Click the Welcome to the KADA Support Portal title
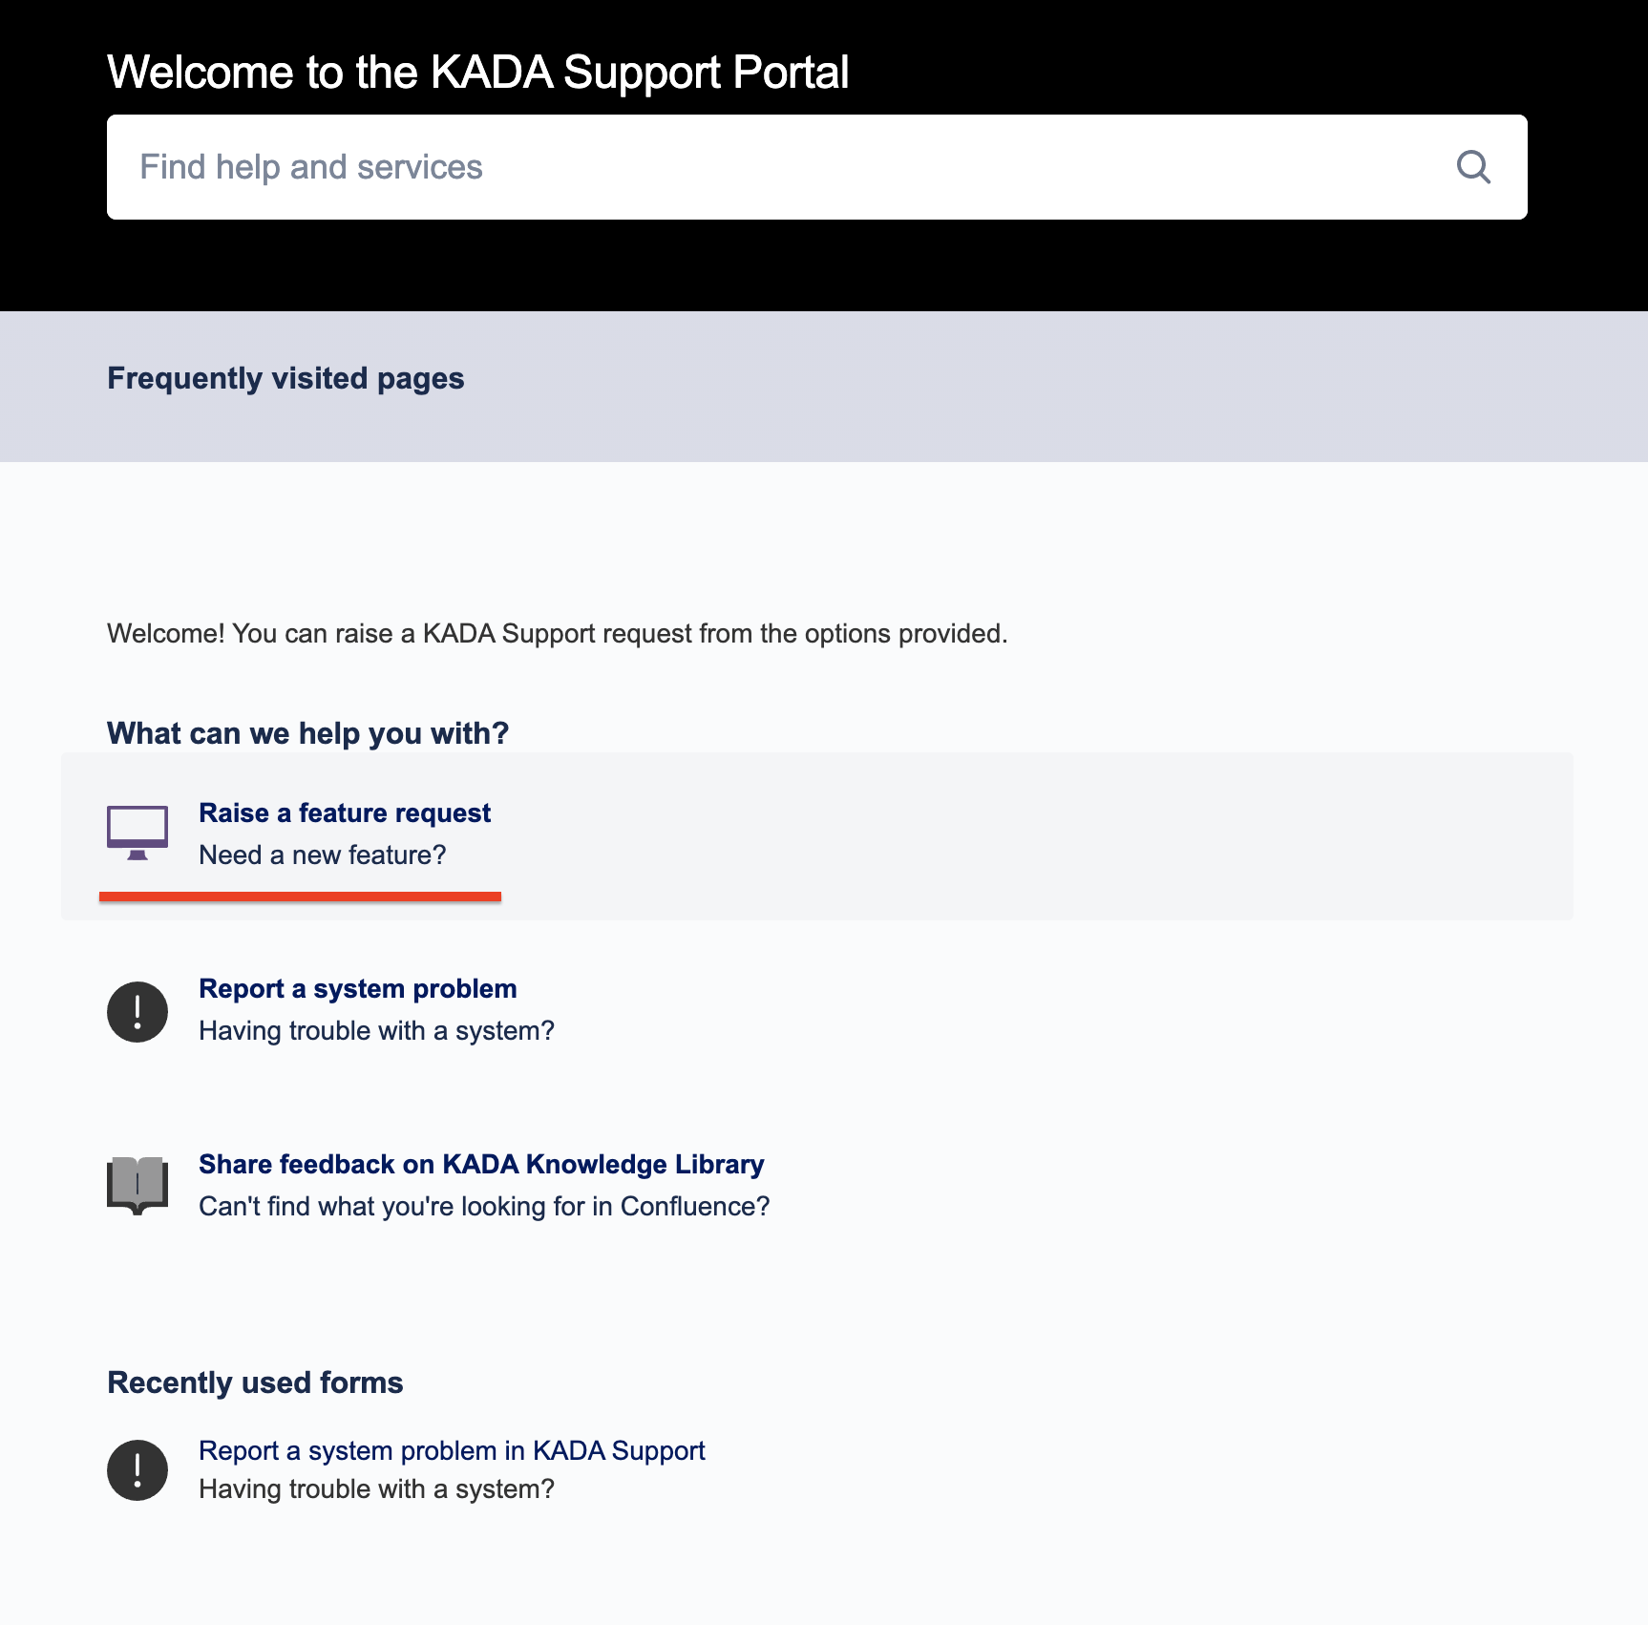This screenshot has height=1625, width=1648. pyautogui.click(x=477, y=73)
